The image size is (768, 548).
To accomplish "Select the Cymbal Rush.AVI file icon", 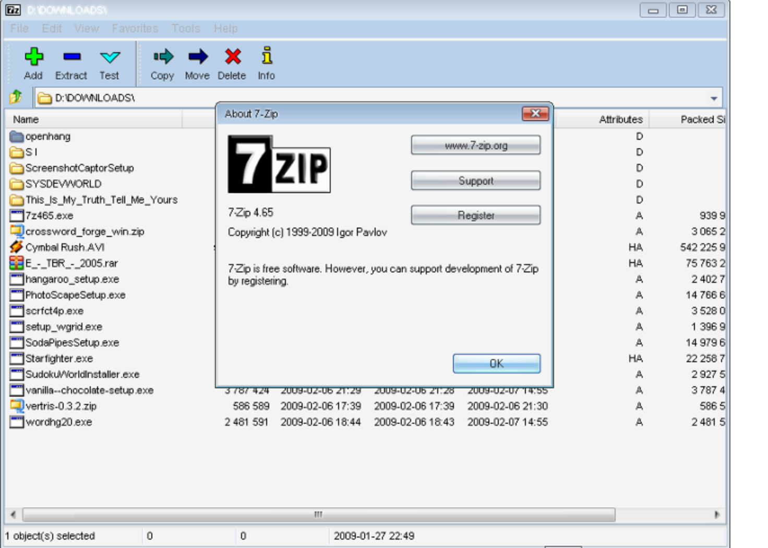I will [17, 247].
